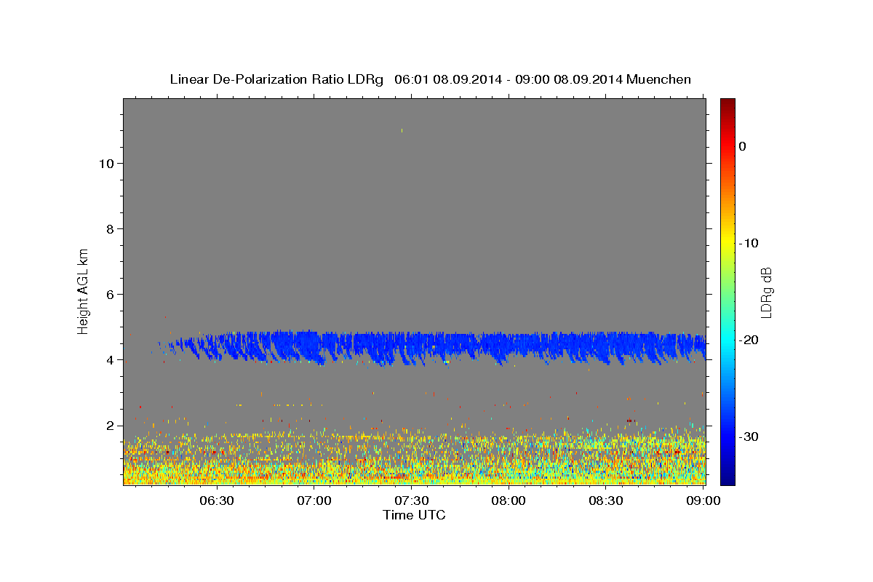The image size is (873, 582).
Task: Click the height tick label 10
Action: coord(105,164)
